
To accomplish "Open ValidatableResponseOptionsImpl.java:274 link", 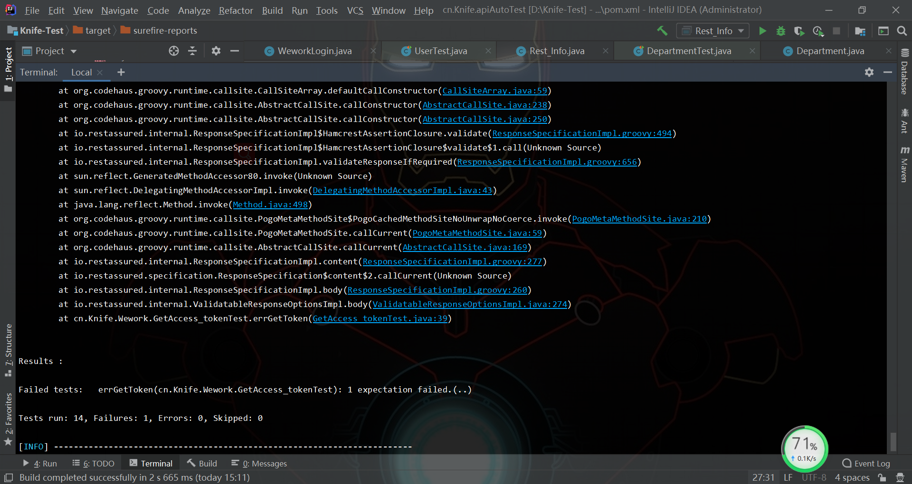I will pos(470,304).
